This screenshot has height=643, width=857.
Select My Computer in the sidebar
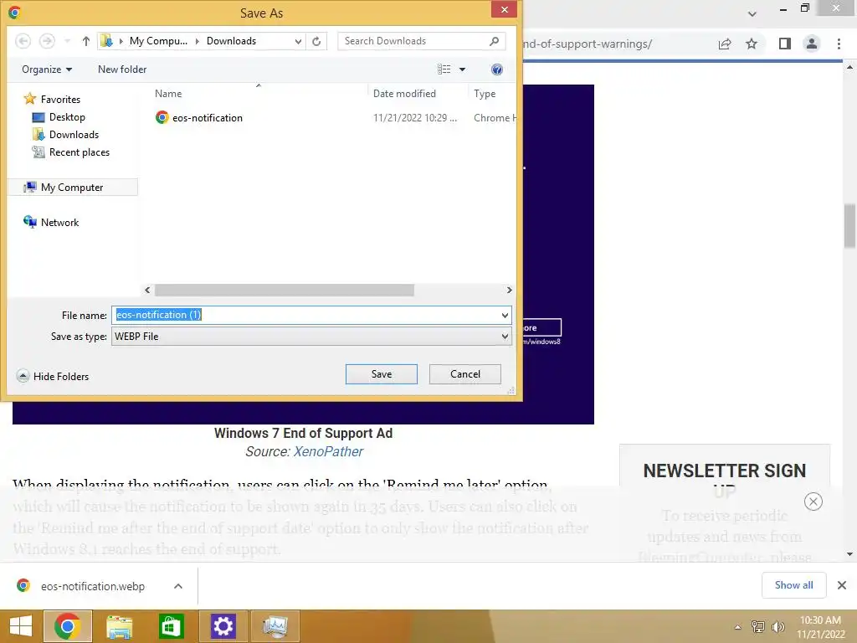[x=73, y=188]
